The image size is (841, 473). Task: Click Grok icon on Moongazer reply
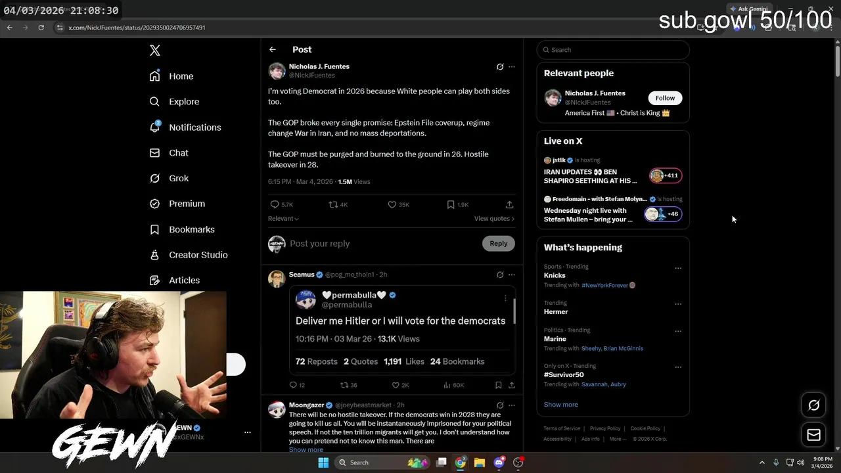(x=500, y=405)
